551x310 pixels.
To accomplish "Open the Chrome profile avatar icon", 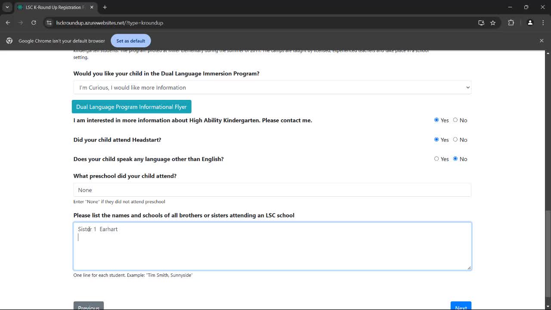I will pos(530,23).
